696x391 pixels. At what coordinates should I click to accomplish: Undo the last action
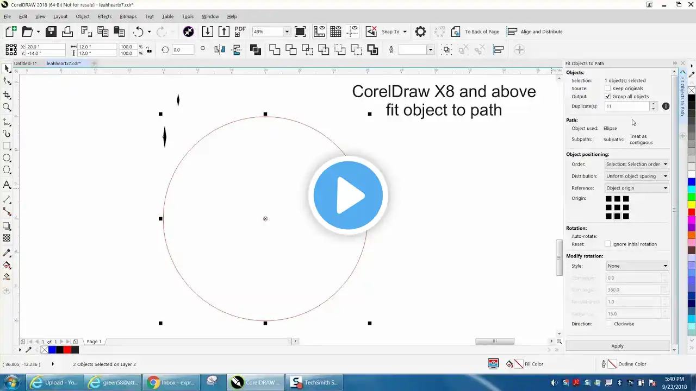(138, 31)
